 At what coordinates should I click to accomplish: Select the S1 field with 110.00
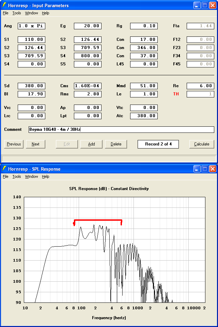click(x=31, y=40)
